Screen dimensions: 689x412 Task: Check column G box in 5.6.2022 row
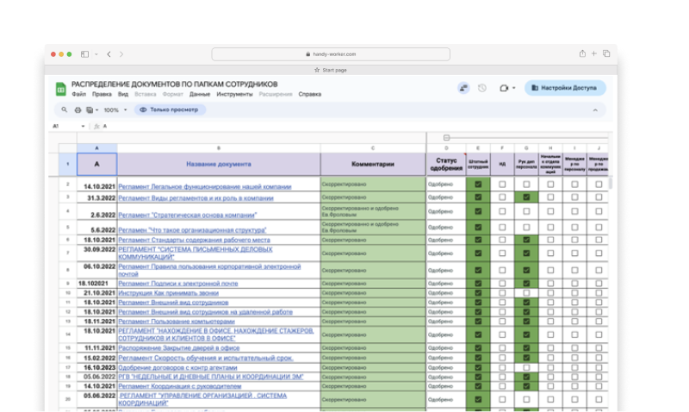[x=526, y=228]
